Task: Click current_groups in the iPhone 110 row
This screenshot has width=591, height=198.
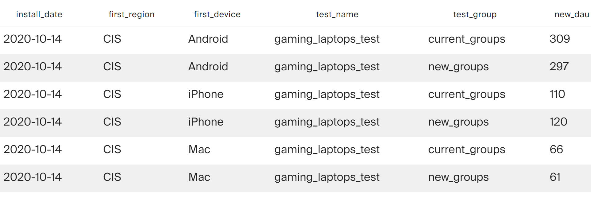Action: [467, 94]
